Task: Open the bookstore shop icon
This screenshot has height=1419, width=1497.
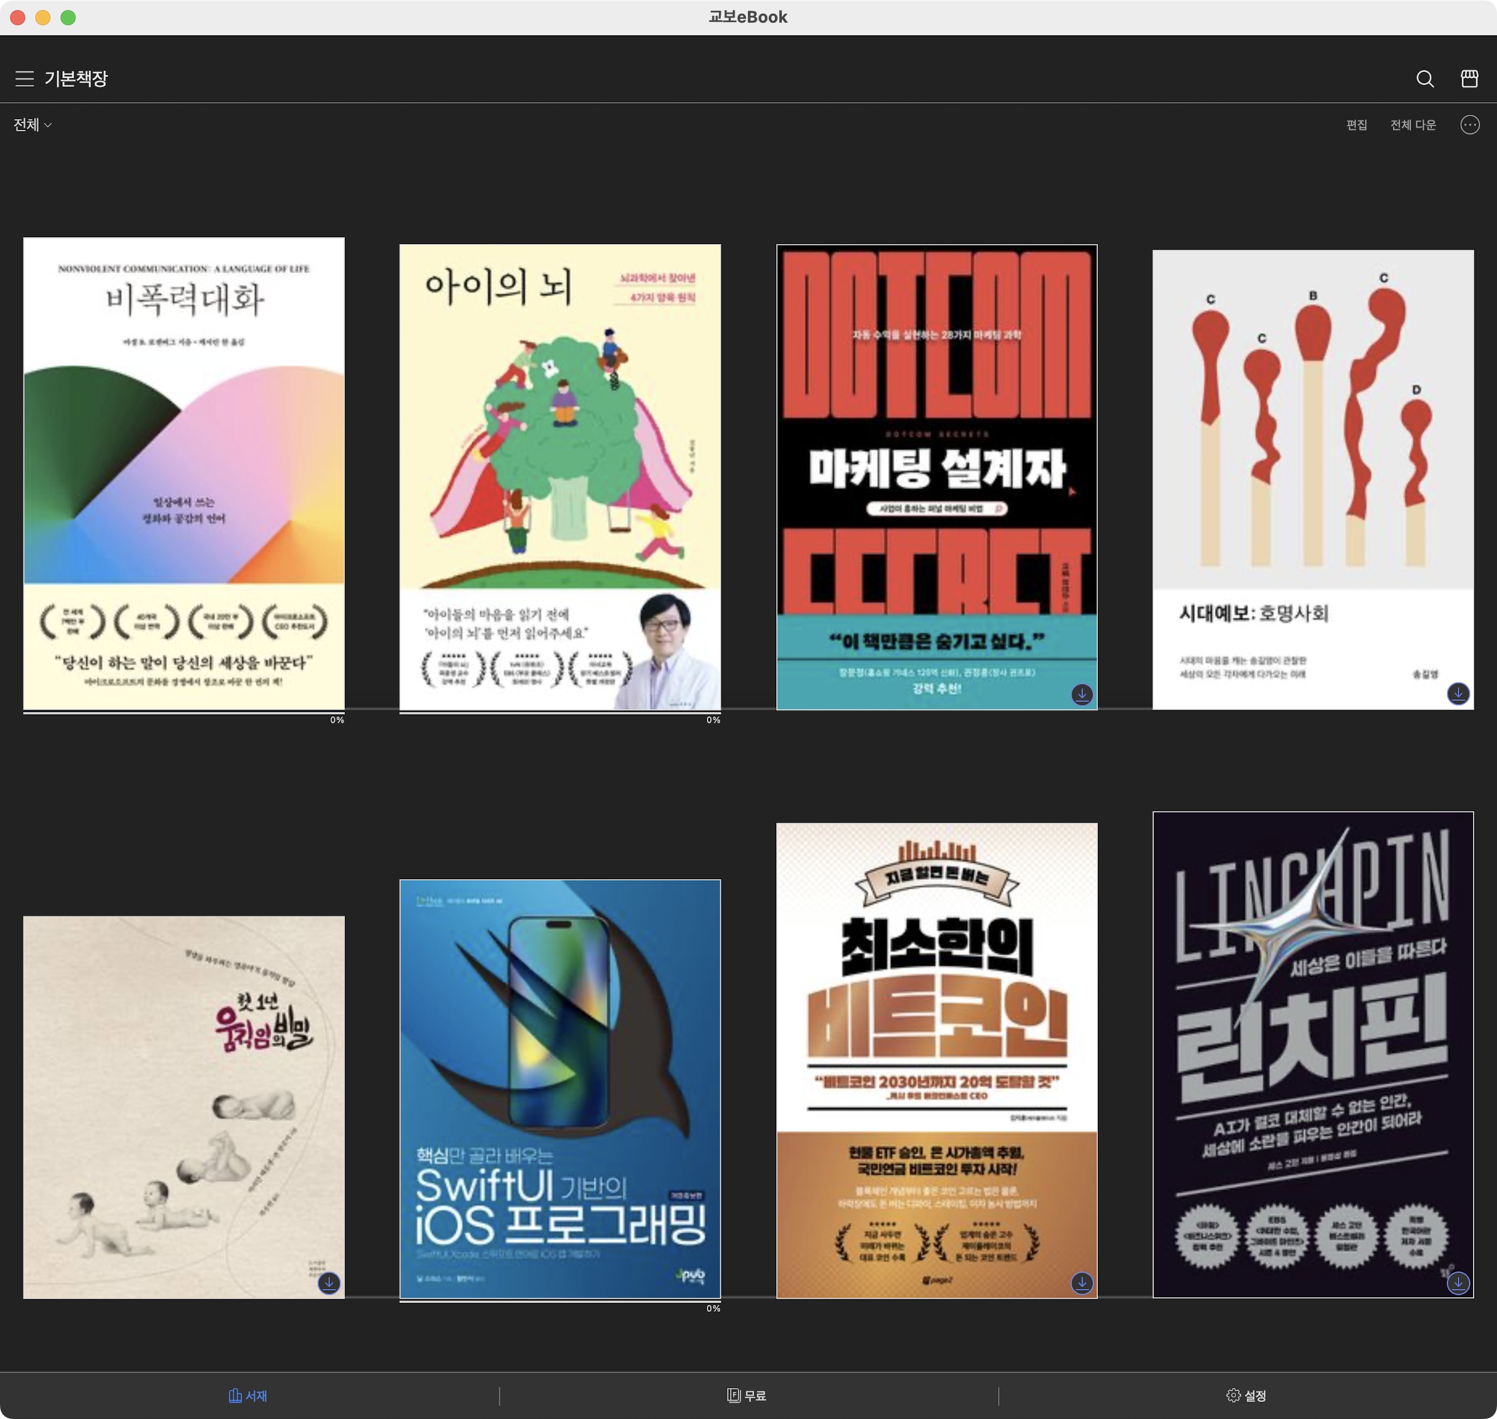Action: 1469,79
